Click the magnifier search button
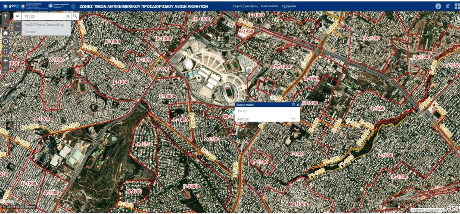460x214 pixels. (x=75, y=16)
